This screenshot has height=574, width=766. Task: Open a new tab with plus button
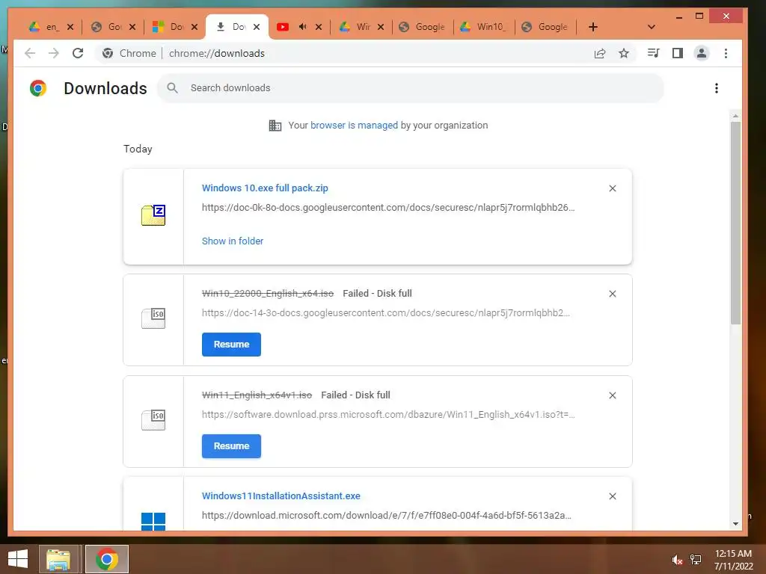[593, 27]
